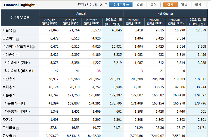The width and height of the screenshot is (211, 137).
Task: Click the 2025/03 quarter column header
Action: coord(134,22)
